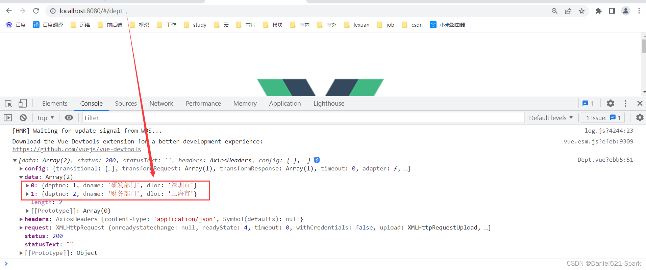Open the 百度翻译 bookmark
Image resolution: width=646 pixels, height=270 pixels.
(48, 25)
